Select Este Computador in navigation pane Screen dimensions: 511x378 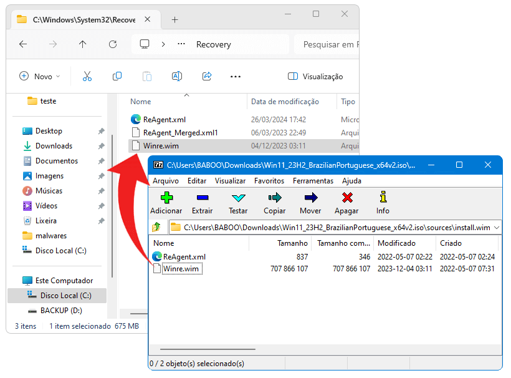(x=64, y=281)
